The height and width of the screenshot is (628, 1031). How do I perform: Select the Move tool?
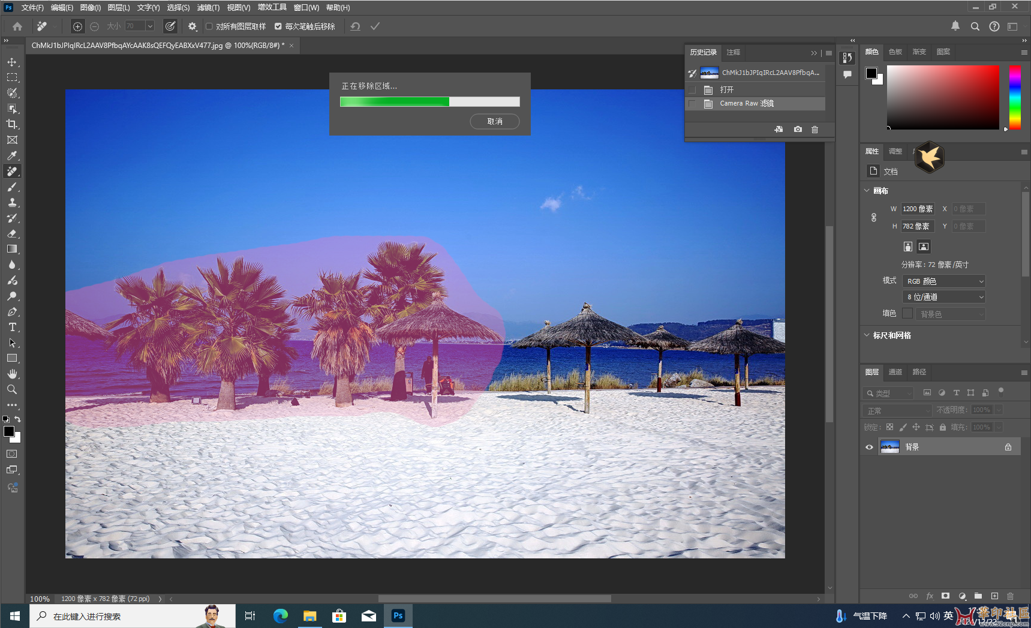(x=12, y=62)
